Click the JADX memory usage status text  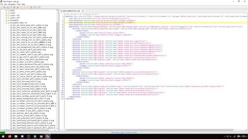point(124,133)
